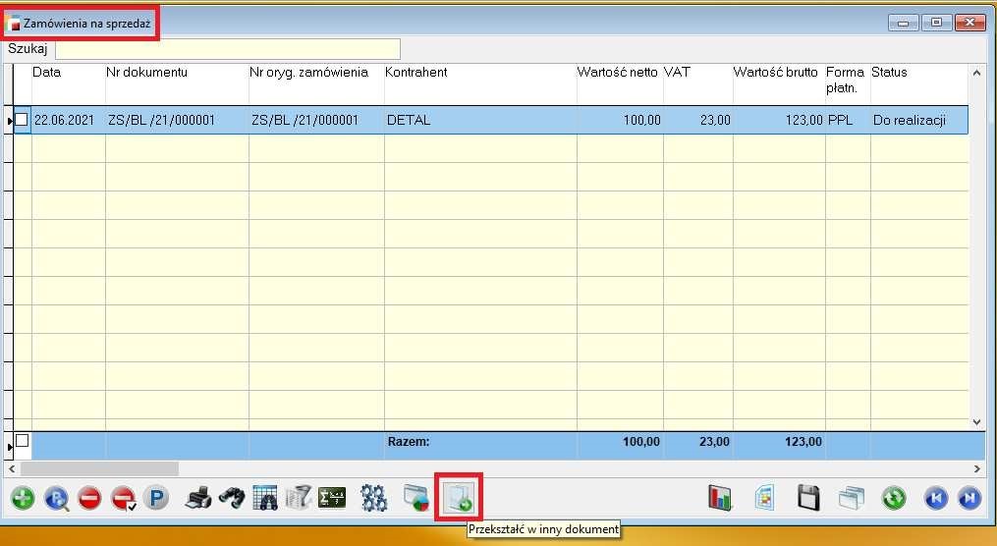
Task: Click the order row's VAT value 23,00
Action: click(715, 120)
